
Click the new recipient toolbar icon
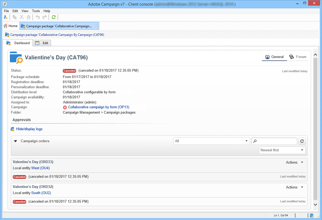coord(6,17)
